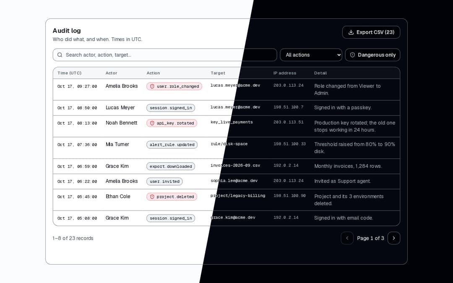Click the warning icon in user.role_changed badge
Viewport: 453px width, 283px height.
pyautogui.click(x=152, y=86)
